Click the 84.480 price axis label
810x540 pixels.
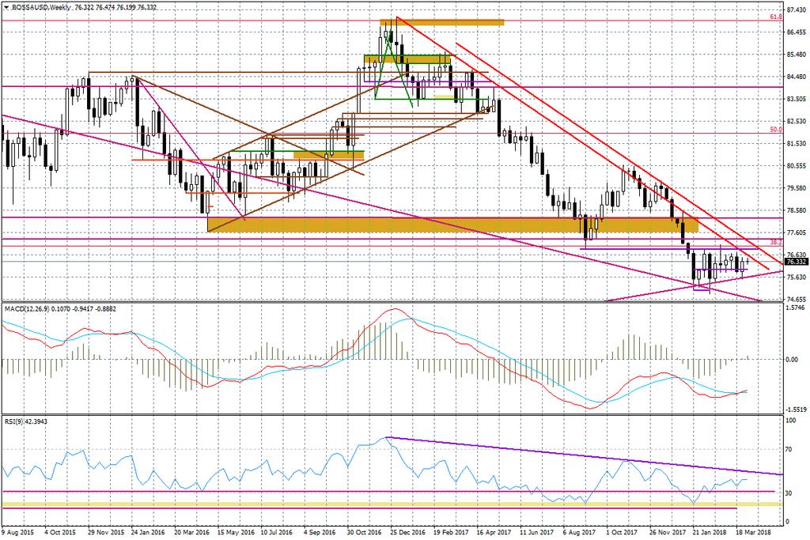tap(797, 77)
